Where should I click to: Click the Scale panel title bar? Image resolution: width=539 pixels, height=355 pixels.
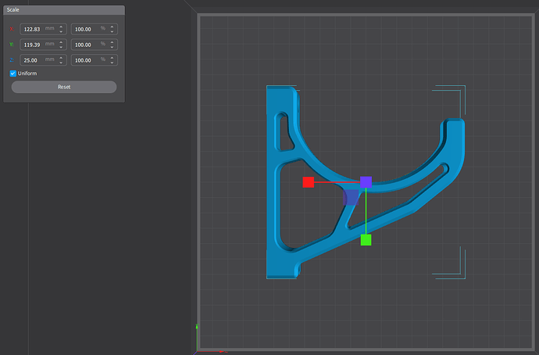[x=64, y=10]
